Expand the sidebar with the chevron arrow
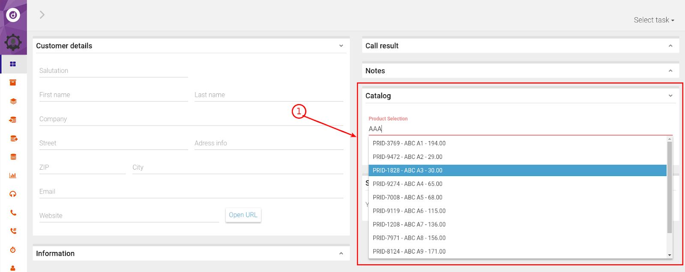685x272 pixels. point(42,15)
